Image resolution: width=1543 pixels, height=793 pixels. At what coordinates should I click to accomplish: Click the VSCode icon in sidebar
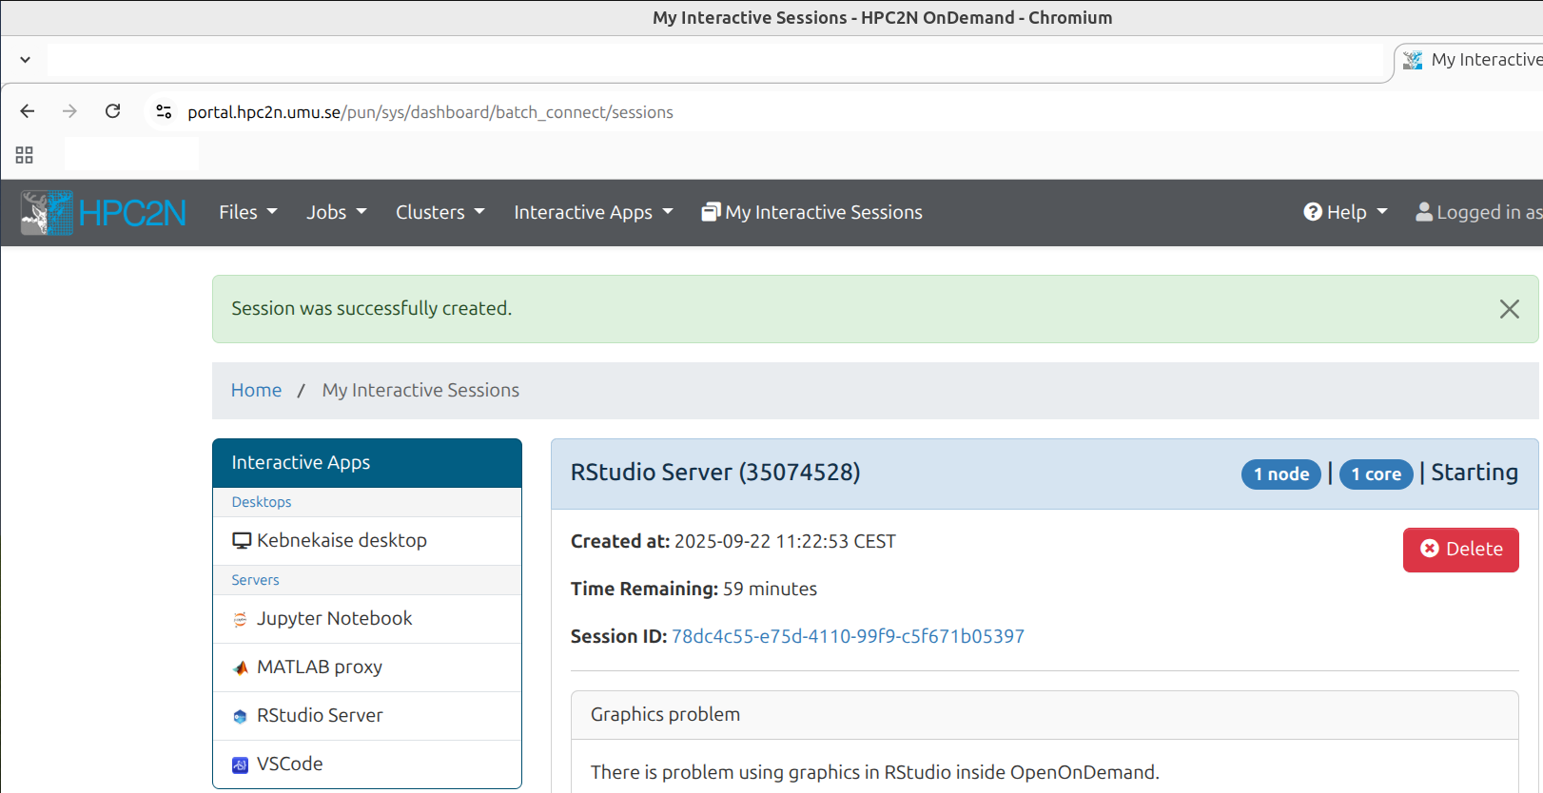click(241, 764)
